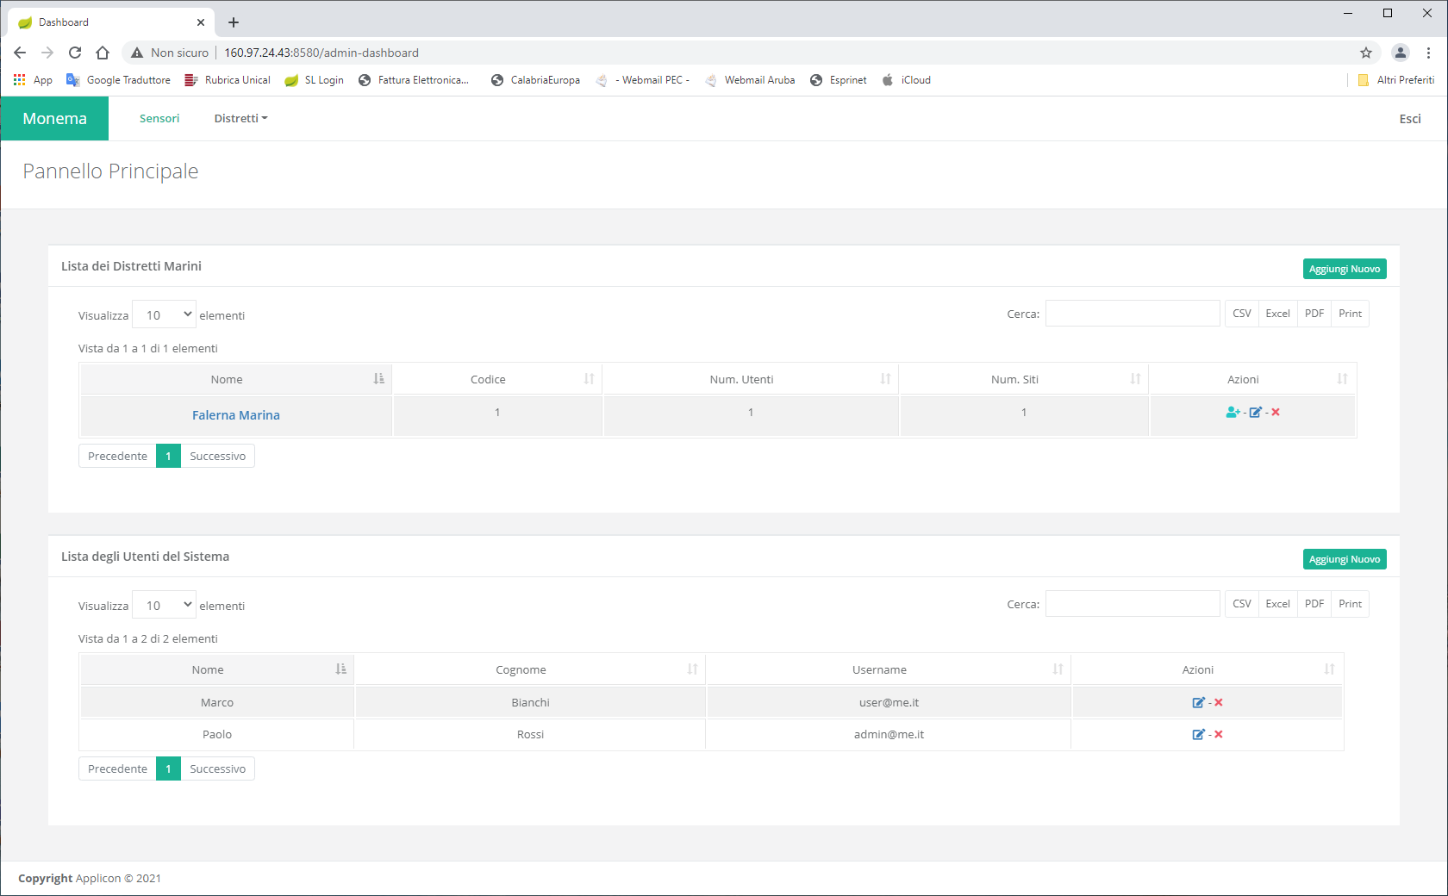Open users page-size dropdown
The image size is (1448, 896).
pos(165,606)
